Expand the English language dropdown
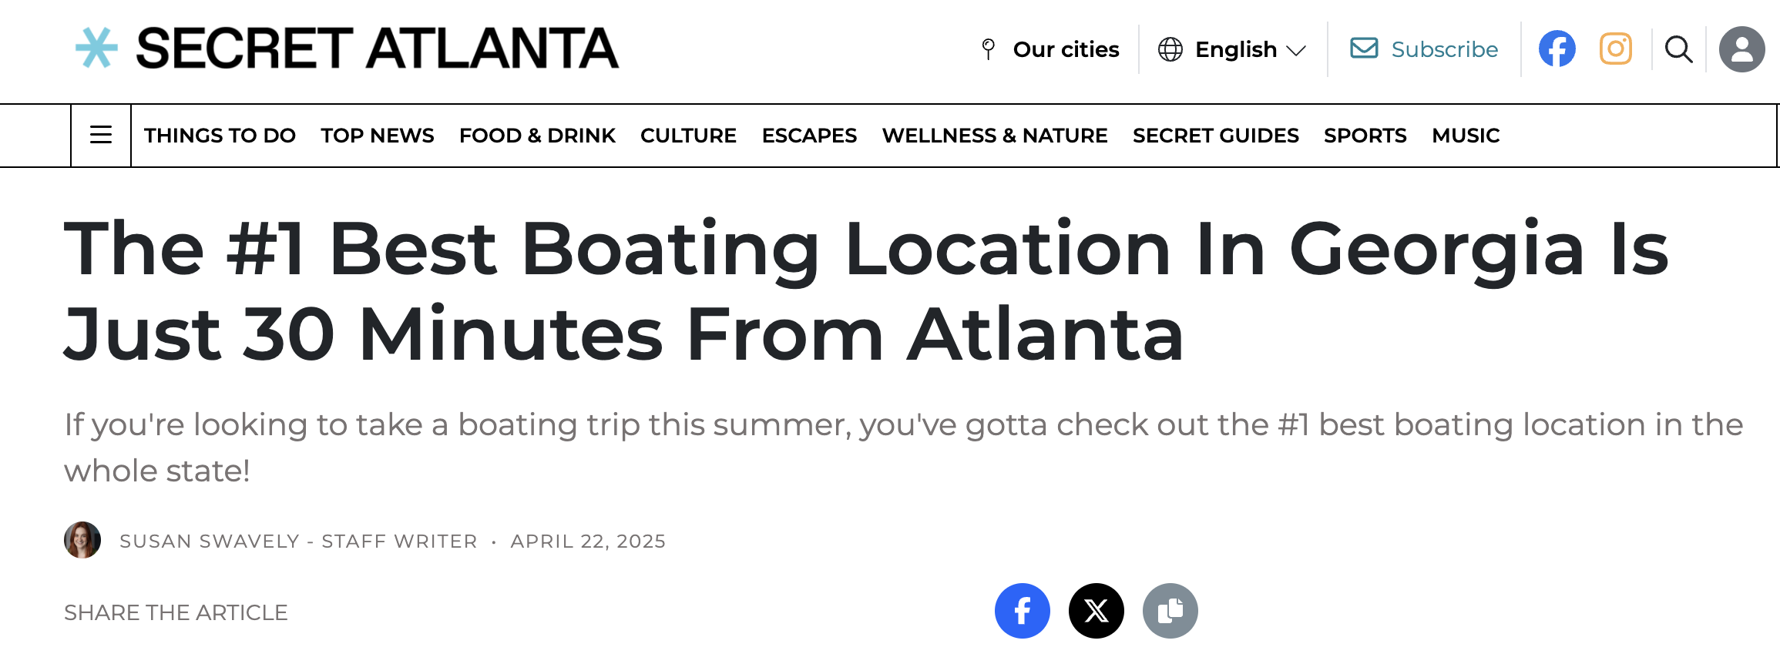The width and height of the screenshot is (1780, 664). (1233, 49)
